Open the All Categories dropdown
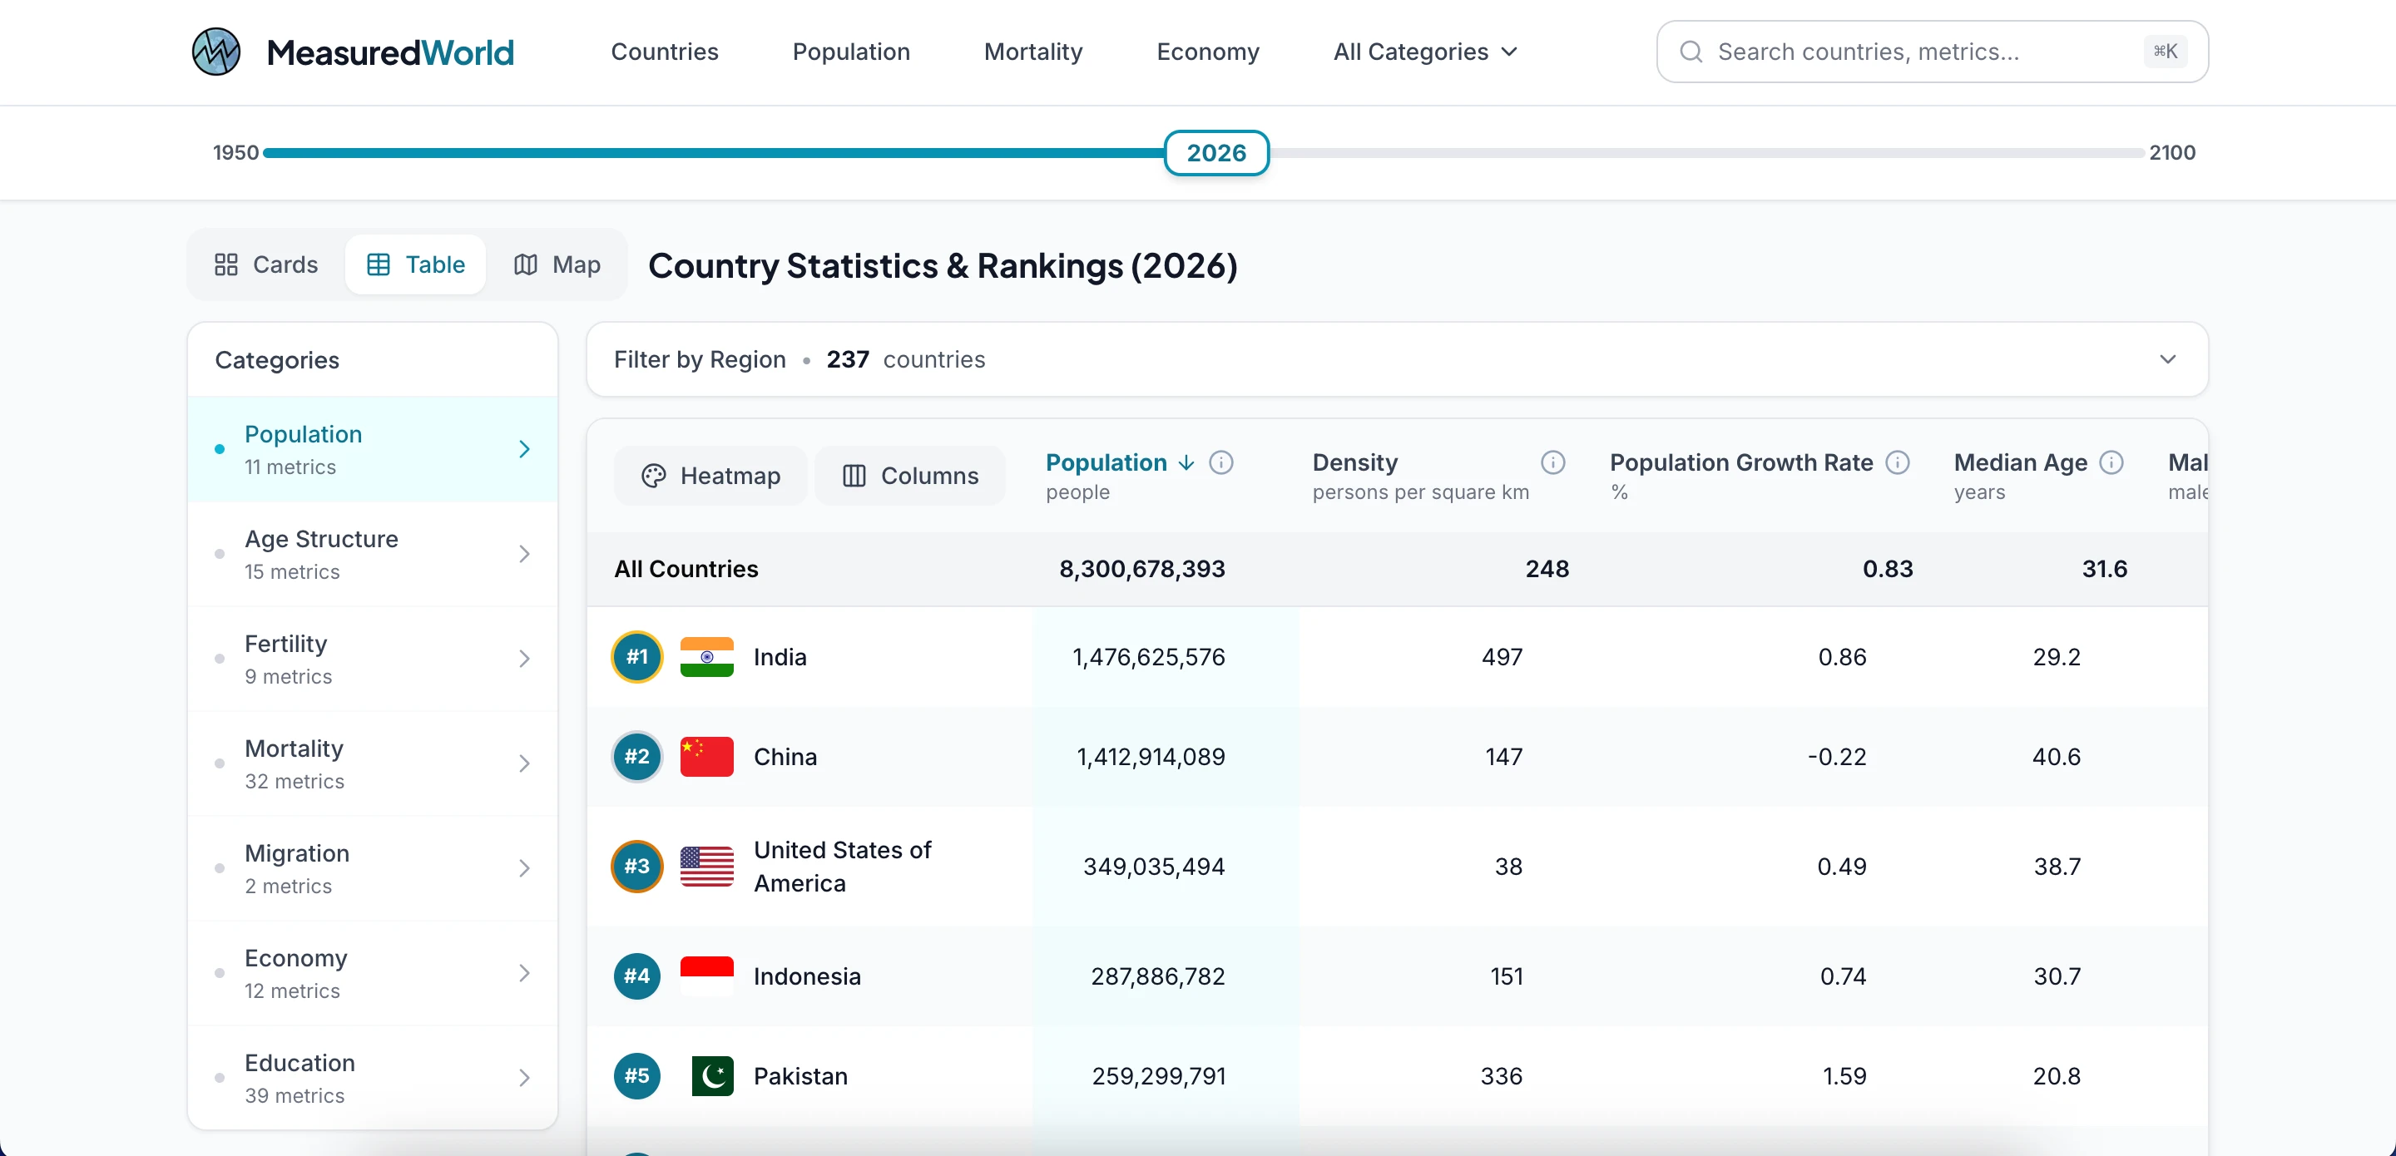 [1424, 52]
